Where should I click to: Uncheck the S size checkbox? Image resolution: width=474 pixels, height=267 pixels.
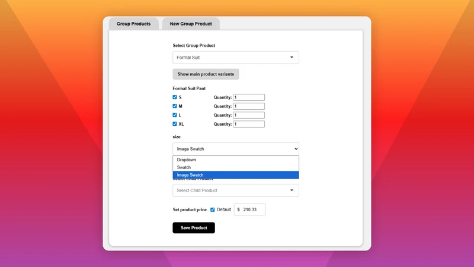(175, 97)
